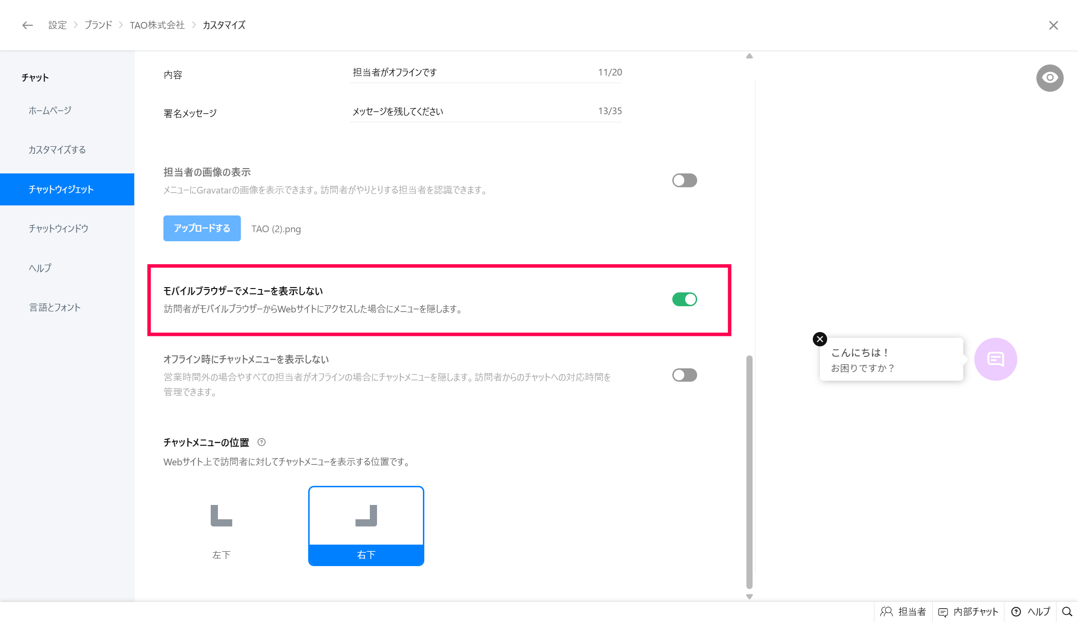
Task: Click the back arrow icon
Action: (x=27, y=25)
